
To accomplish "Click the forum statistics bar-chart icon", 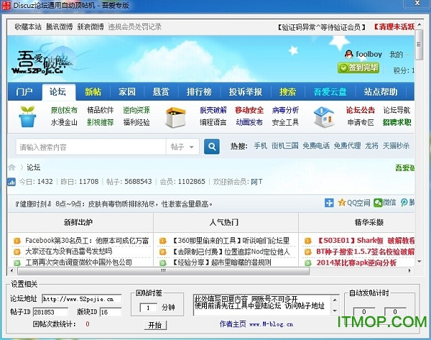I will coord(11,182).
